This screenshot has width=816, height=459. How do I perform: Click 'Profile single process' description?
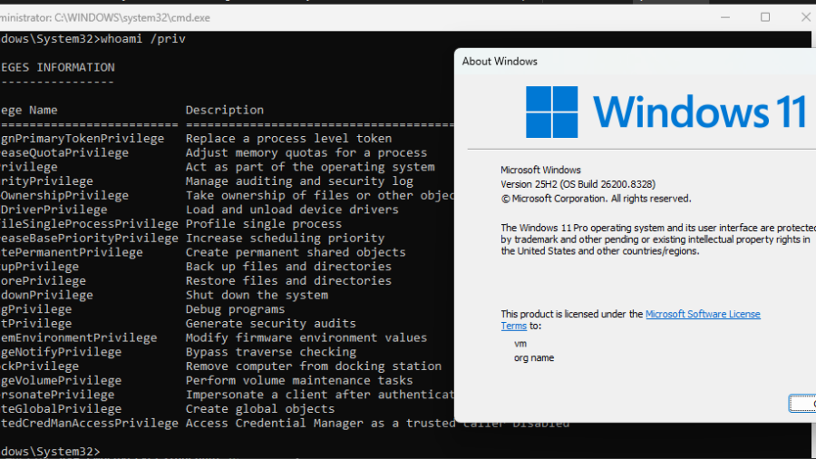click(264, 224)
